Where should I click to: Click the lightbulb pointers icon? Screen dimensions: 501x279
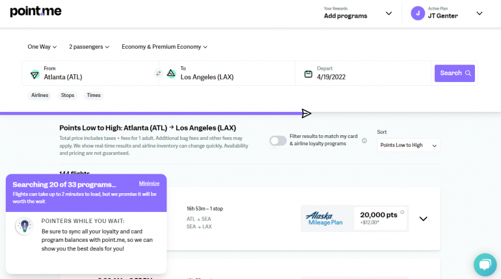25,226
